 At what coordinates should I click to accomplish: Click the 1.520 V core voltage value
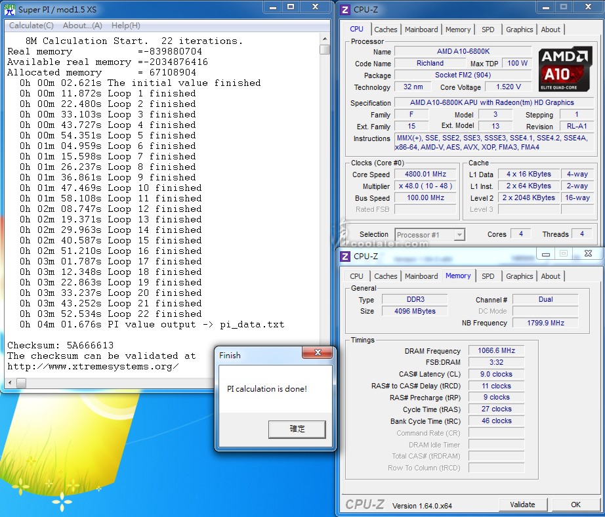click(508, 87)
